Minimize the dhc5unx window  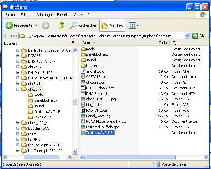tap(190, 7)
